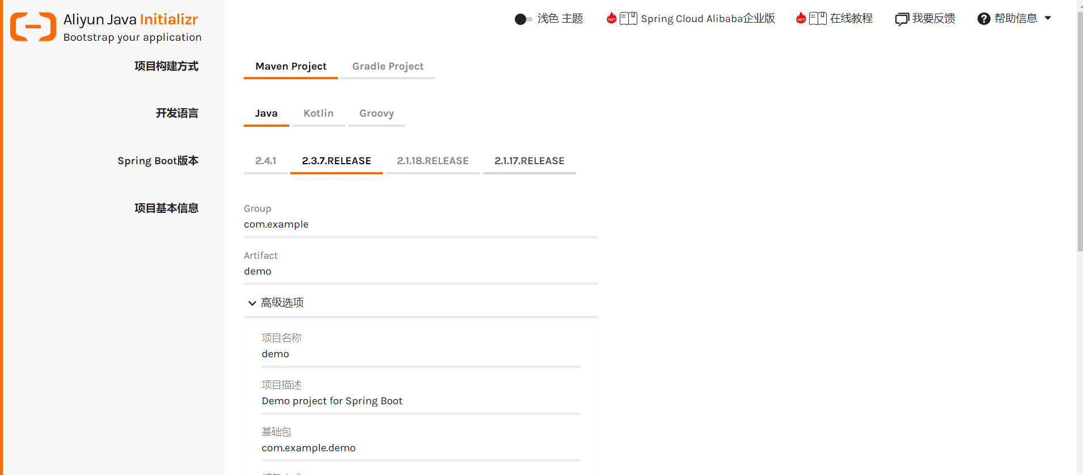
Task: Click the Spring Boot版本 section label
Action: click(x=158, y=161)
